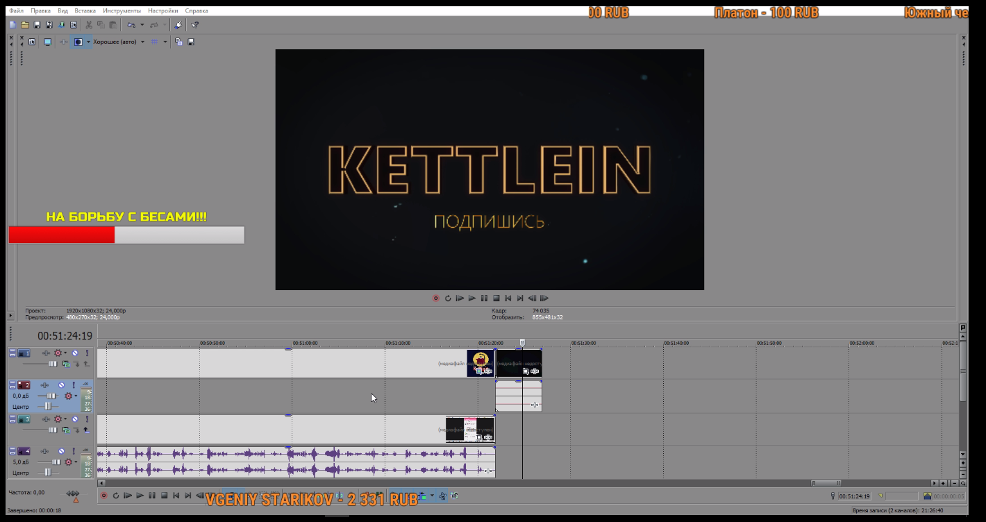The height and width of the screenshot is (522, 986).
Task: Mute video track 1
Action: [x=75, y=353]
